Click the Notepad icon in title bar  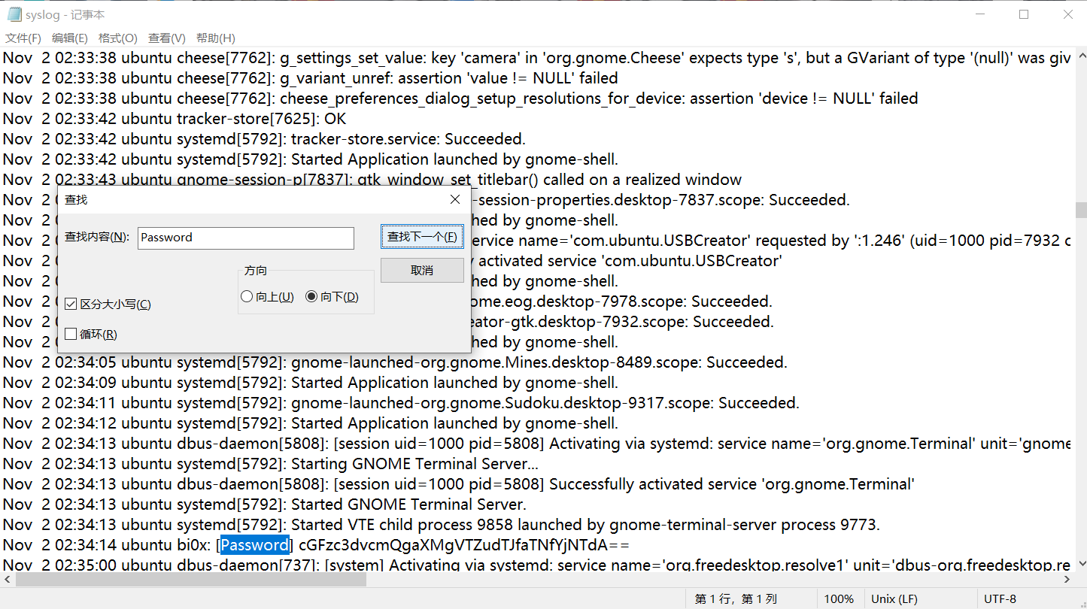tap(14, 14)
